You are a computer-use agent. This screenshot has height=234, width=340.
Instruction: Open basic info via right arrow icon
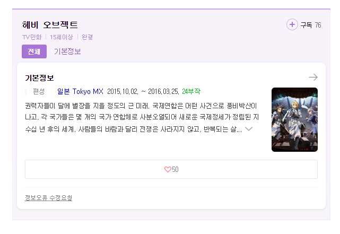(313, 77)
